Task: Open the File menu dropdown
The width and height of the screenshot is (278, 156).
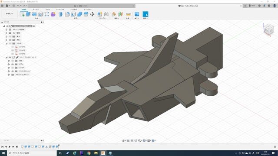Action: [8, 6]
